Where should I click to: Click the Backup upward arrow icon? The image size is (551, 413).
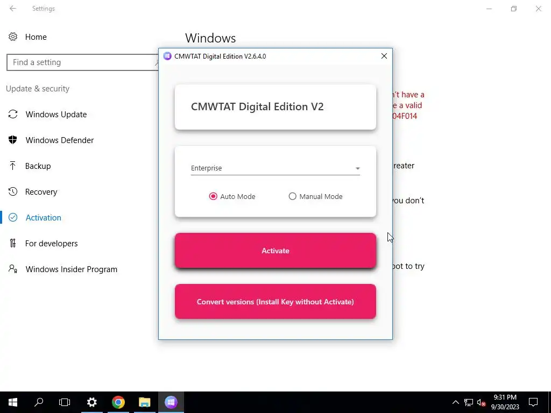13,166
